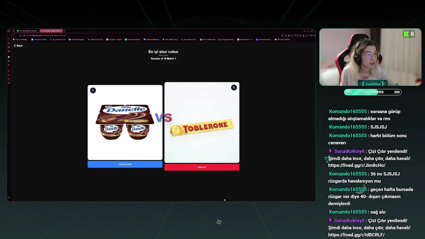425x239 pixels.
Task: Click the Kick viewer count badge
Action: pyautogui.click(x=409, y=34)
